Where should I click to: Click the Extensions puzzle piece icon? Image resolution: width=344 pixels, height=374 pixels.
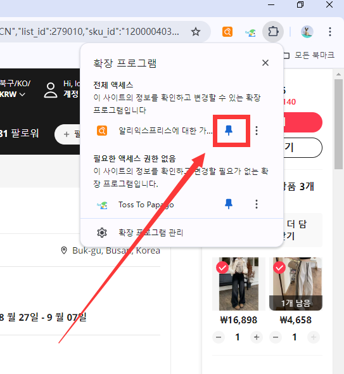pyautogui.click(x=273, y=32)
